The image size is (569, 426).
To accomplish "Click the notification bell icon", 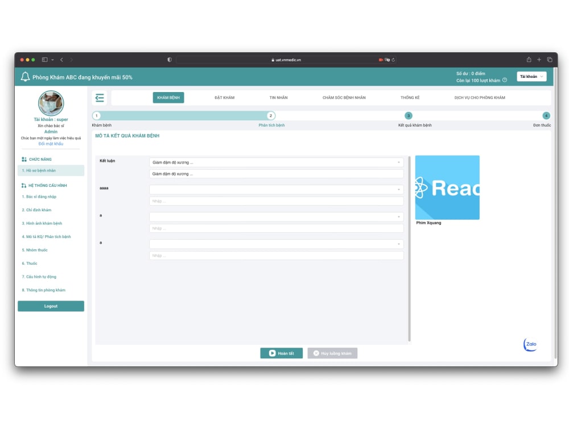I will 25,77.
